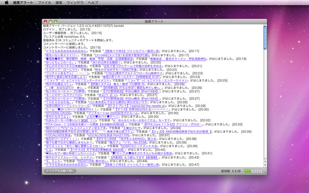Click the コメントサーバーに接続しました。 [20:15] line
The image size is (309, 193).
pyautogui.click(x=72, y=47)
